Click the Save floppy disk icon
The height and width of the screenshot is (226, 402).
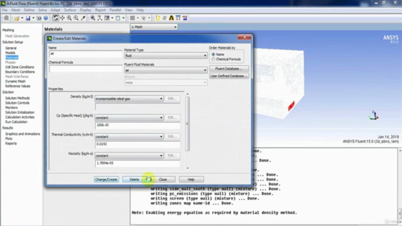pyautogui.click(x=28, y=18)
